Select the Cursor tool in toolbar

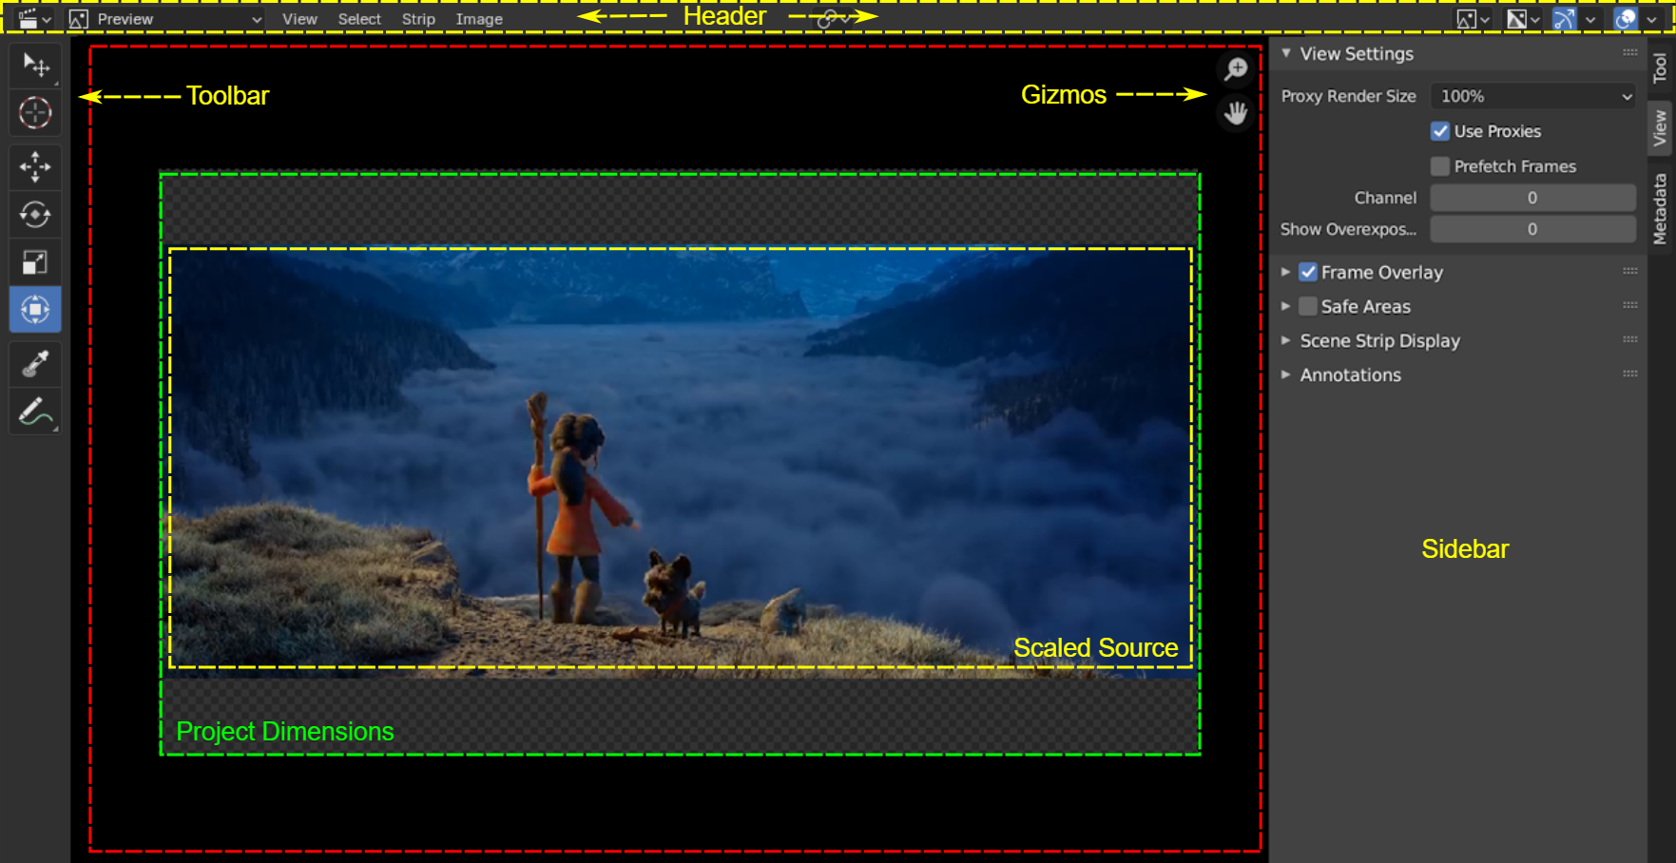pos(35,113)
